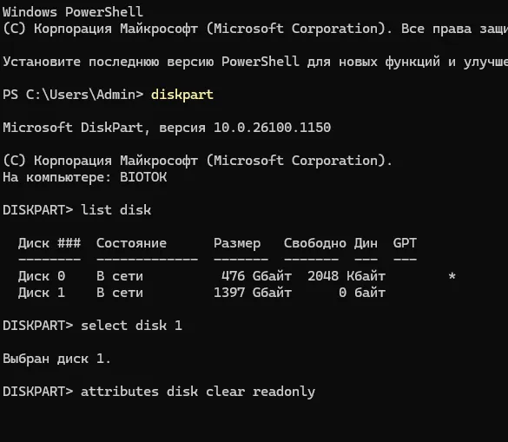Click the 'Windows PowerShell' title line
This screenshot has width=508, height=442.
point(73,12)
